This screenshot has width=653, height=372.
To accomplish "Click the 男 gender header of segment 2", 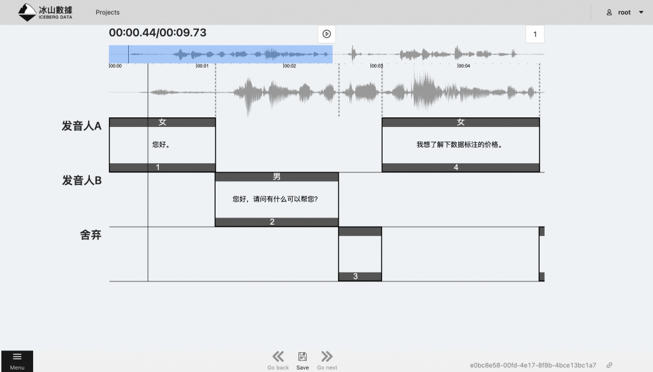I will pos(276,177).
